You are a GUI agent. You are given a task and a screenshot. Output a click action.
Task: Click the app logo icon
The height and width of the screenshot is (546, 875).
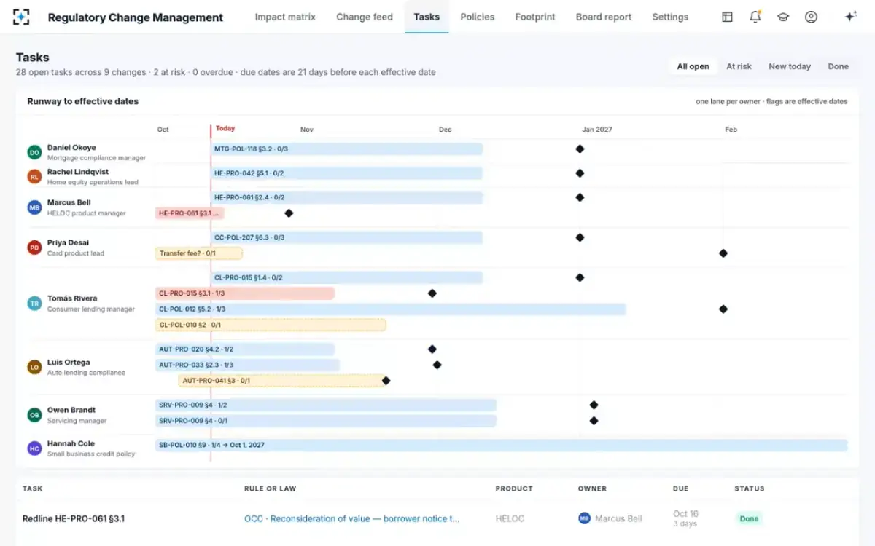(21, 17)
